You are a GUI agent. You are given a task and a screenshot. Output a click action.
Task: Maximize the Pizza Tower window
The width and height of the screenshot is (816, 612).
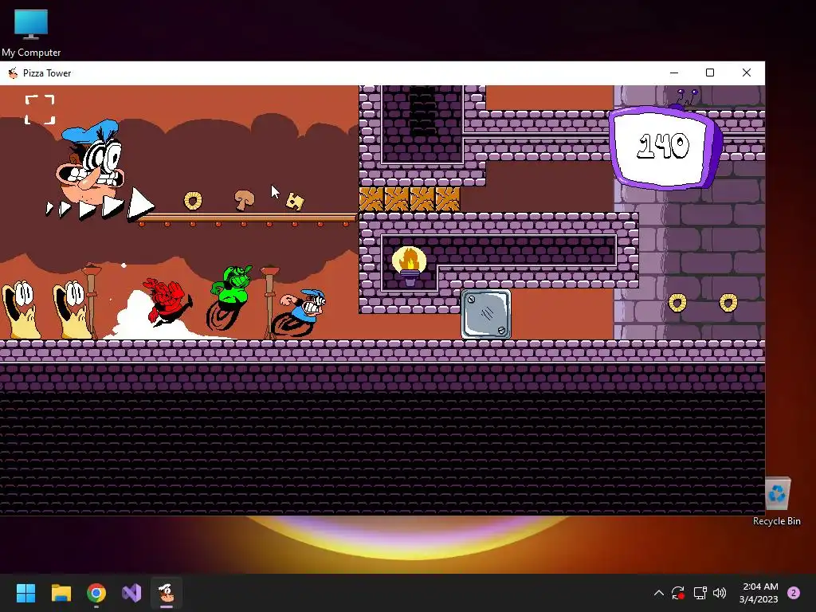point(710,73)
